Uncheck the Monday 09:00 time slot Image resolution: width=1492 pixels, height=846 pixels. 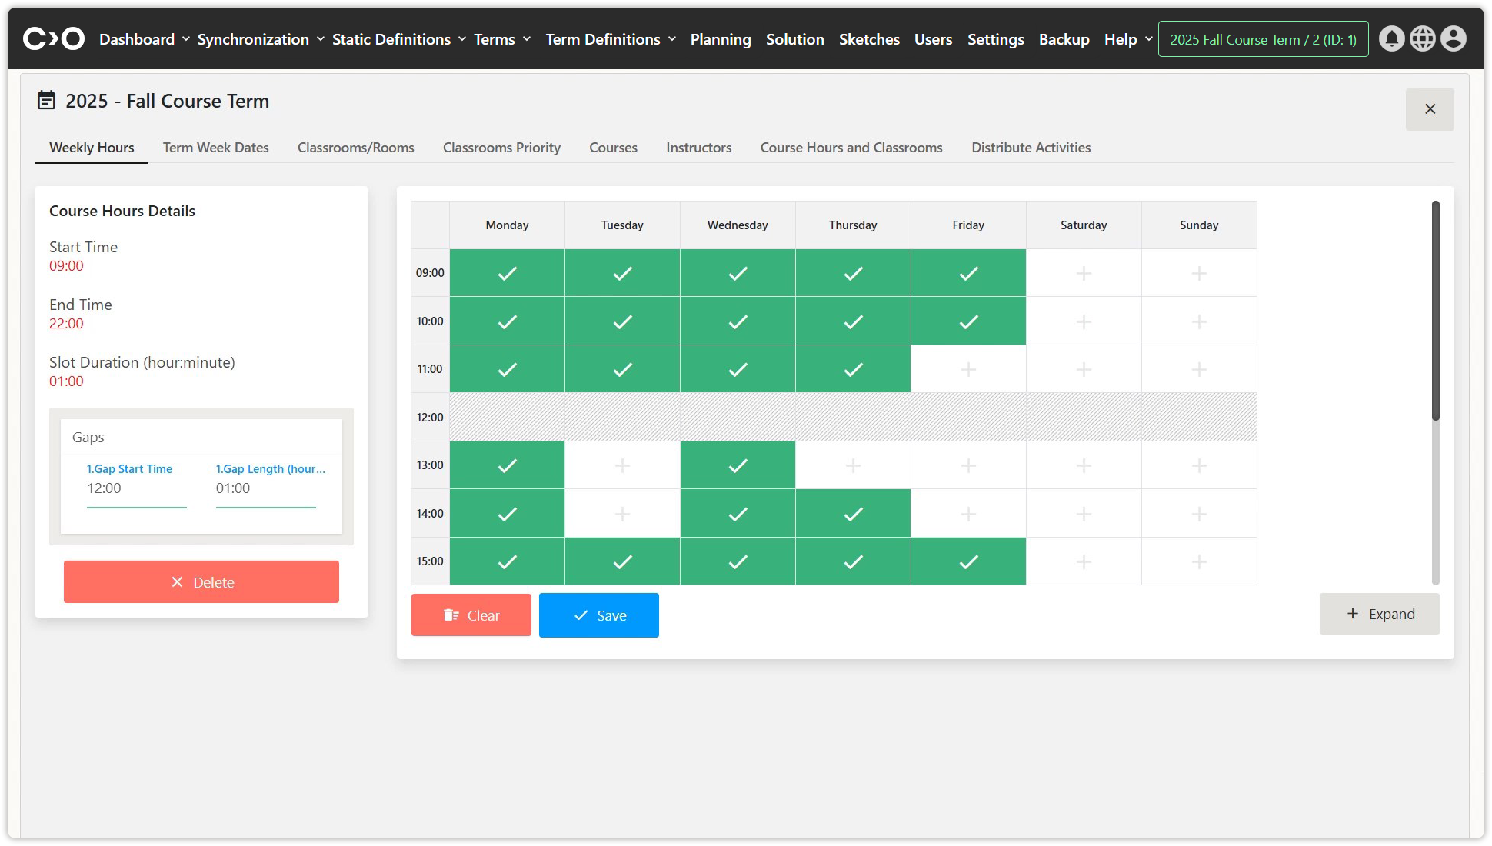pos(507,273)
